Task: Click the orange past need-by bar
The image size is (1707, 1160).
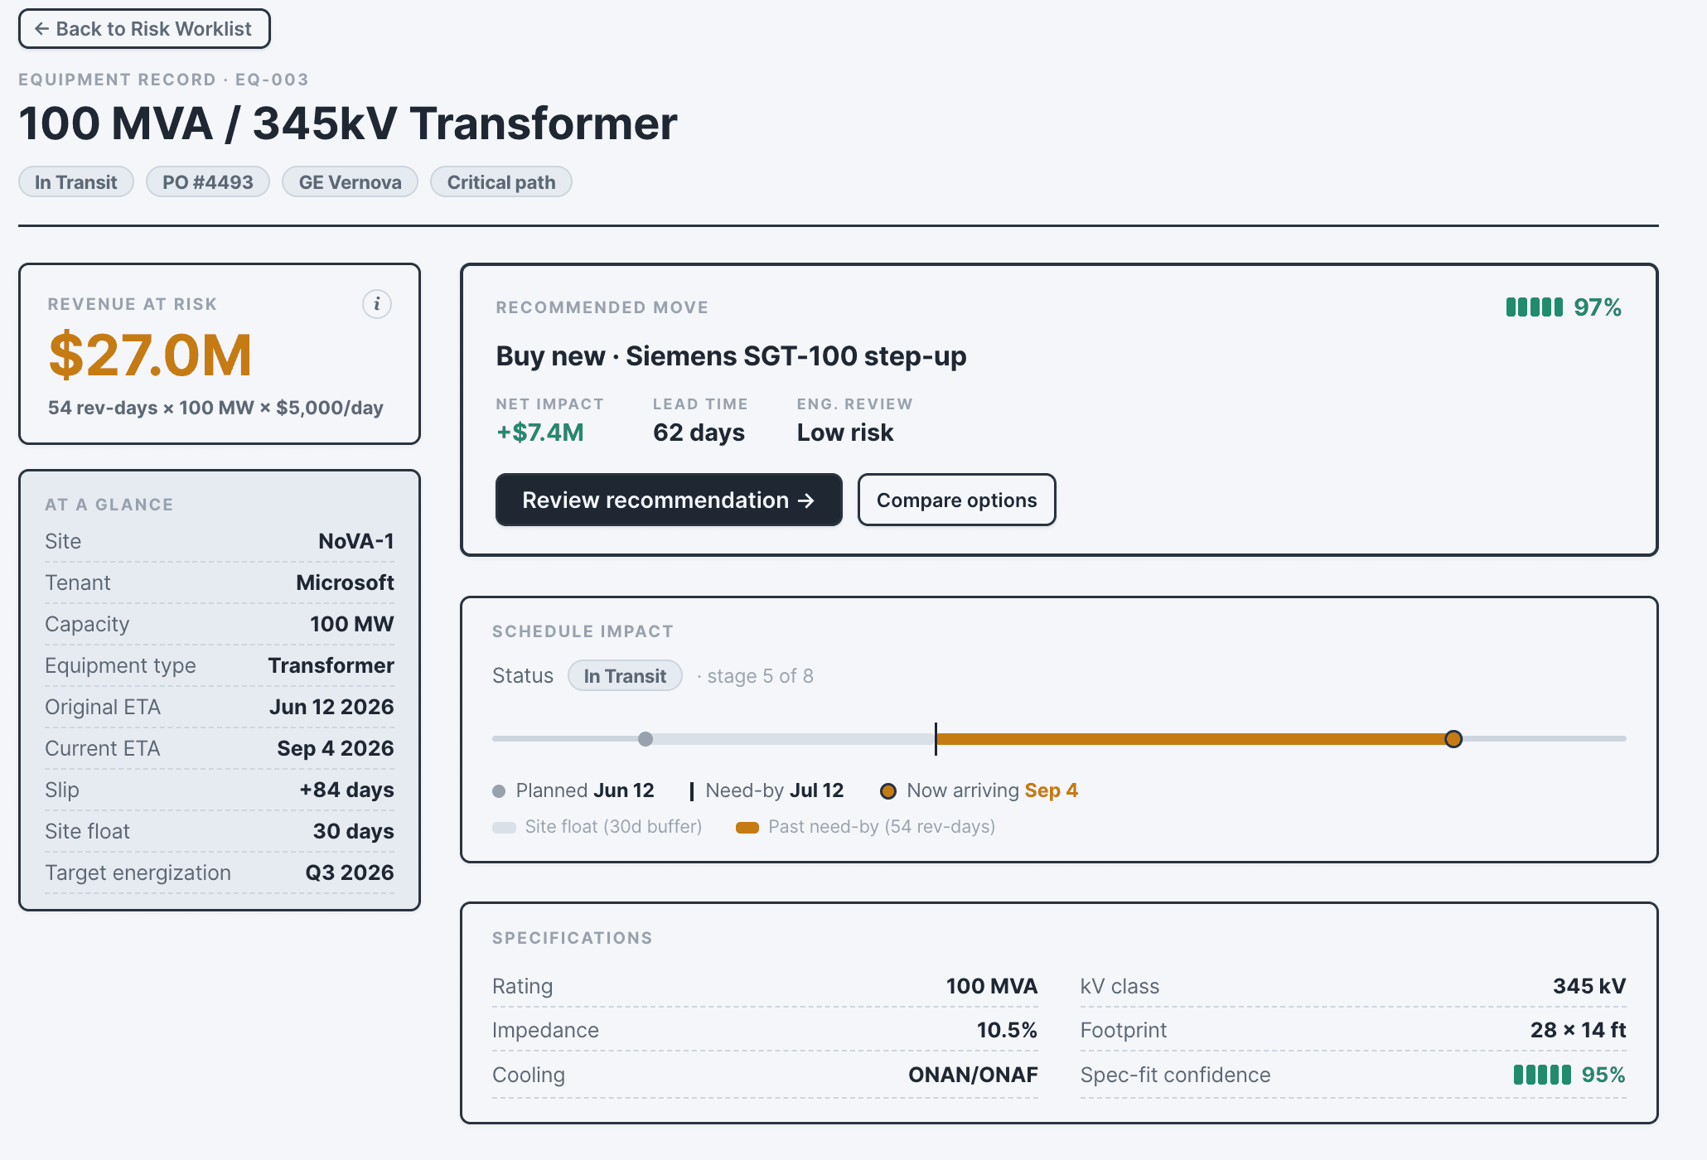Action: coord(1193,738)
